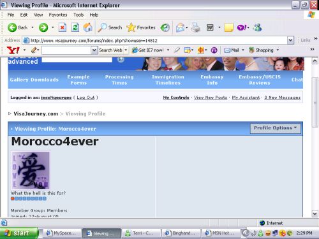Expand the Yahoo logo menu arrow
Viewport: 319px width, 239px height.
coord(24,50)
